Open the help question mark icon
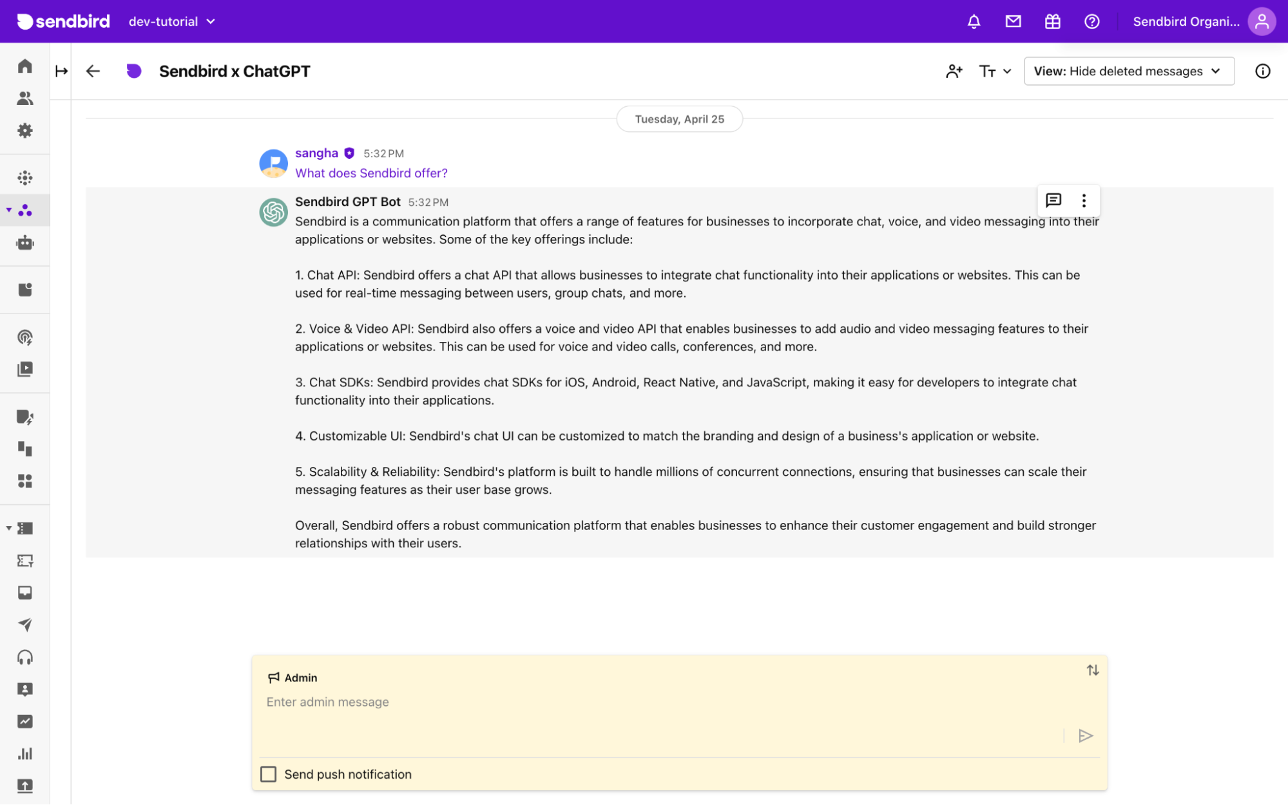This screenshot has width=1288, height=805. (1091, 21)
